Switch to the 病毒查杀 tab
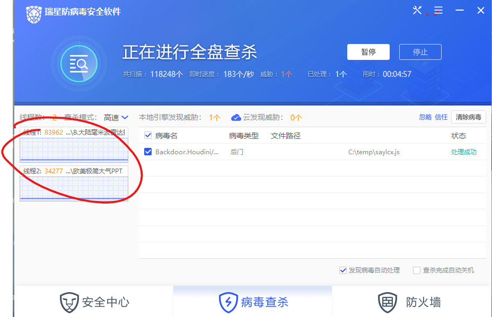Screen dimensions: 492x317 [x=252, y=302]
